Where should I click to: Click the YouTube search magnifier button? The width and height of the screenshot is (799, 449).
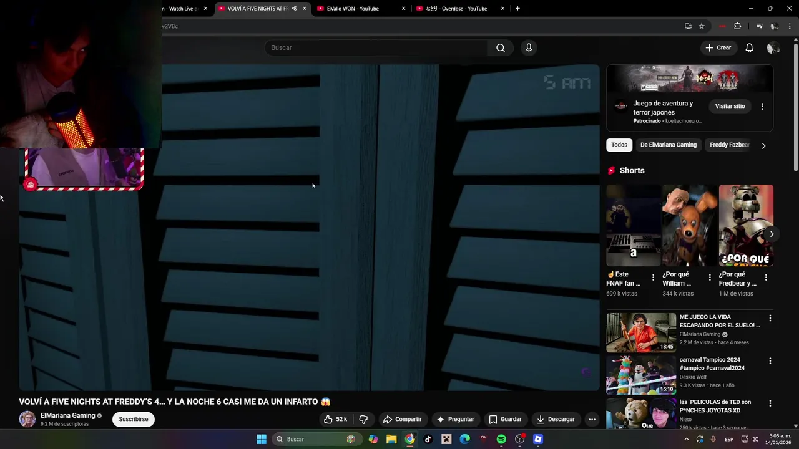501,48
